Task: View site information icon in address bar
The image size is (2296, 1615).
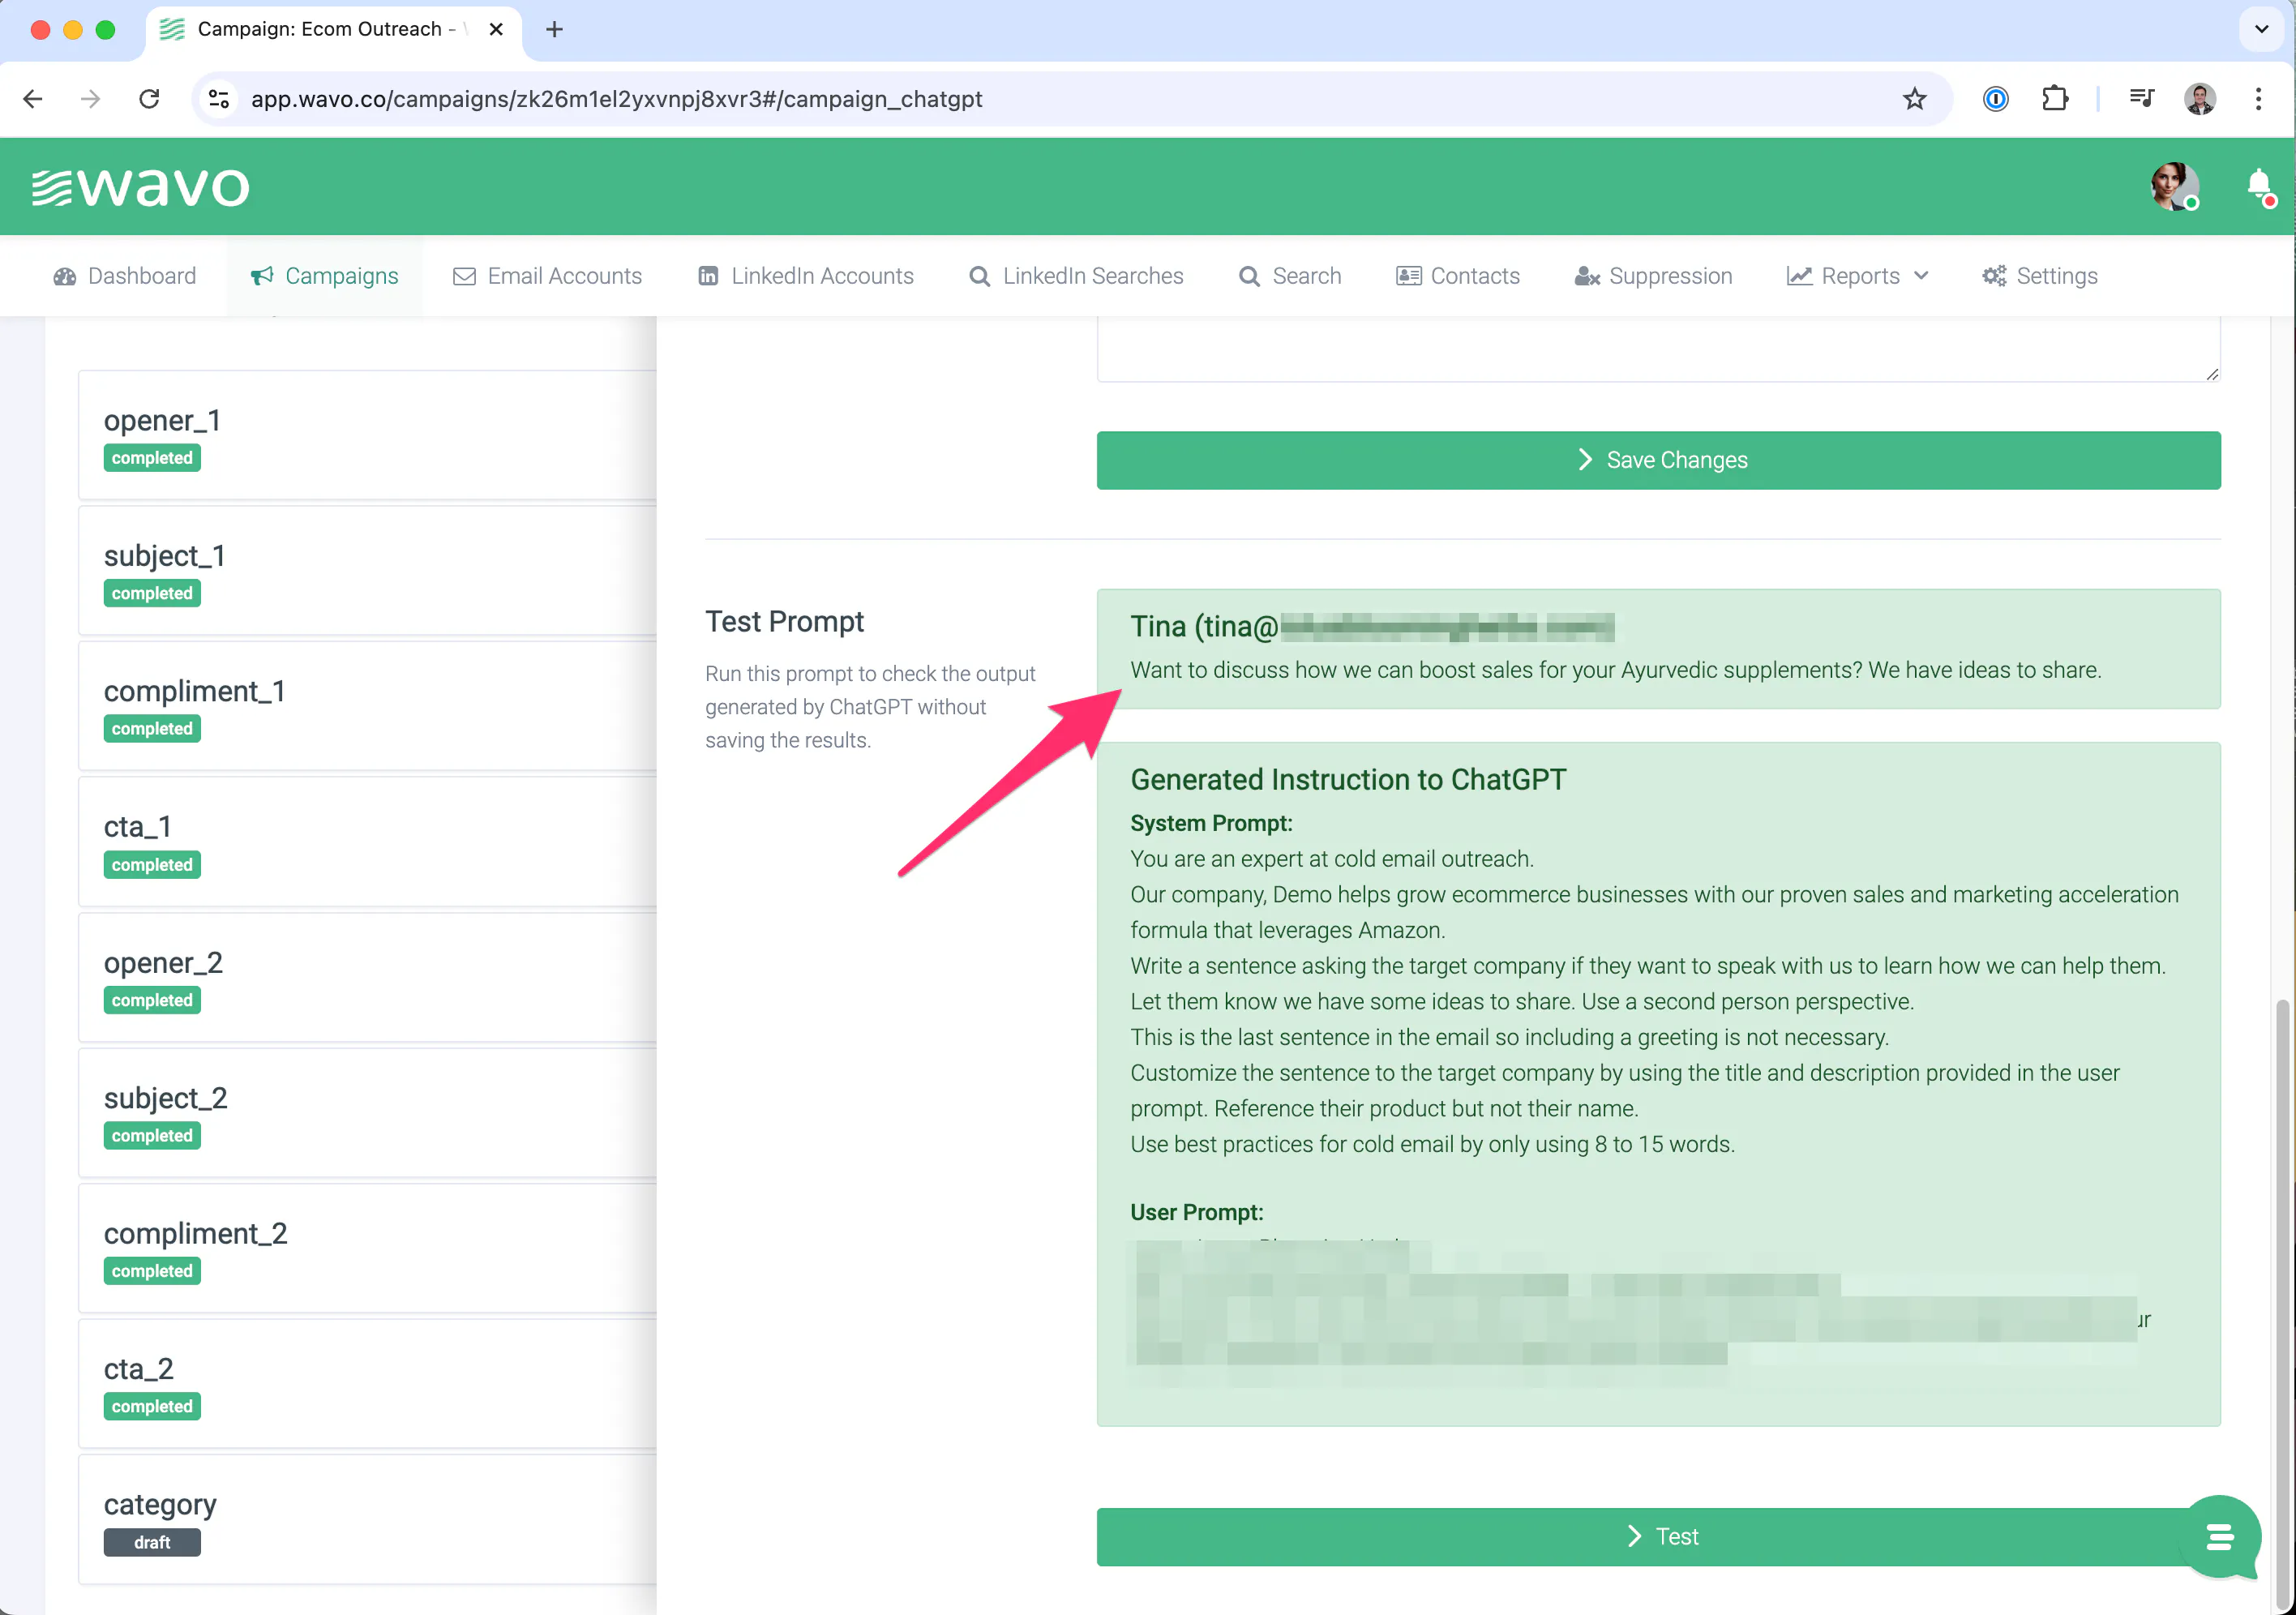Action: pos(219,99)
